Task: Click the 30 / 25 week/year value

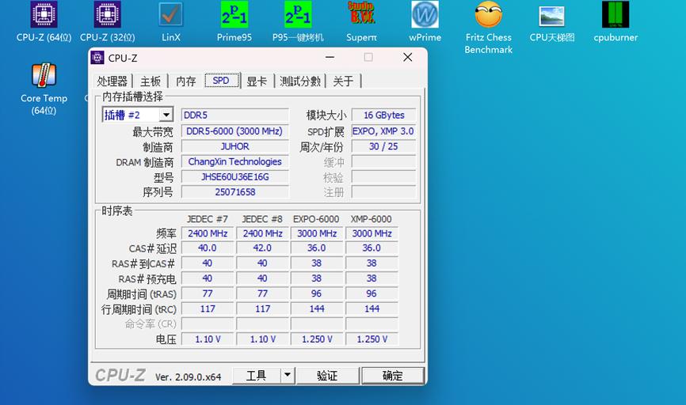Action: [383, 146]
